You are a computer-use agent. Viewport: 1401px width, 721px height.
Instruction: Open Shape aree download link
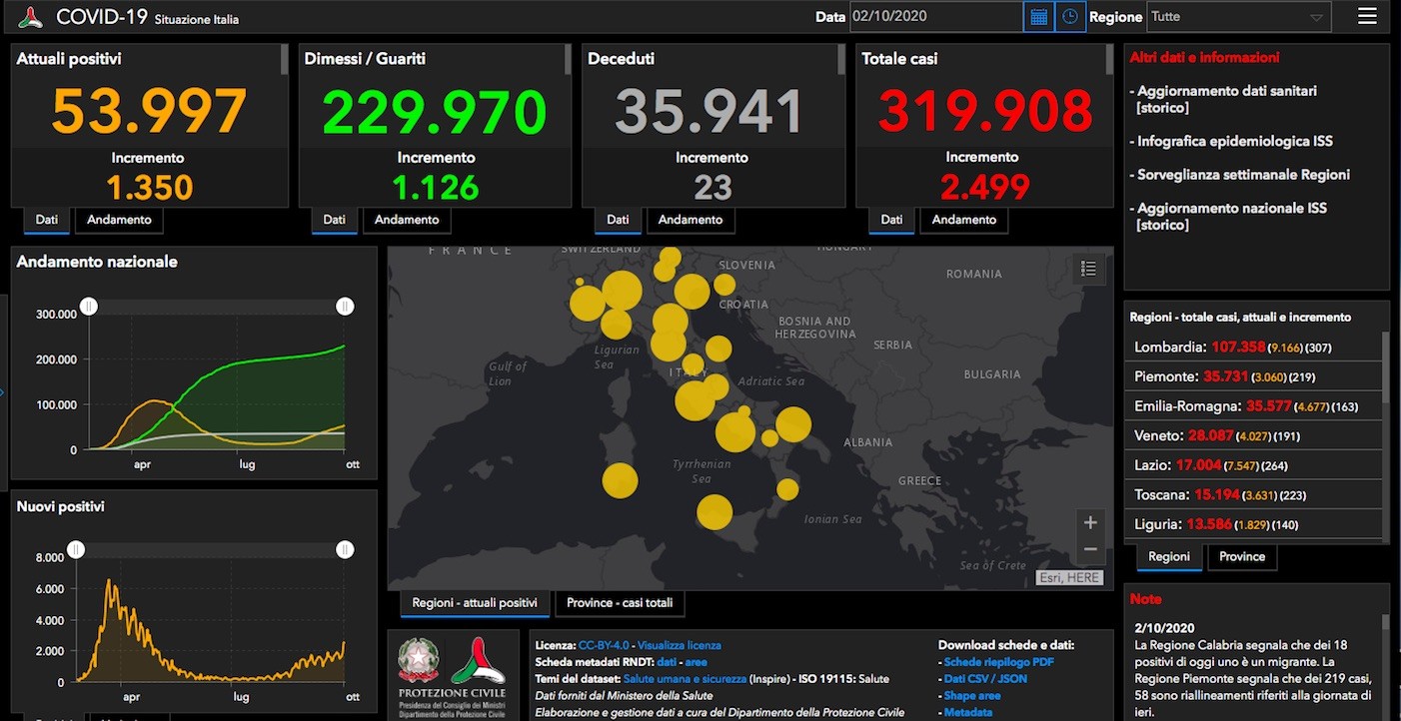coord(972,696)
